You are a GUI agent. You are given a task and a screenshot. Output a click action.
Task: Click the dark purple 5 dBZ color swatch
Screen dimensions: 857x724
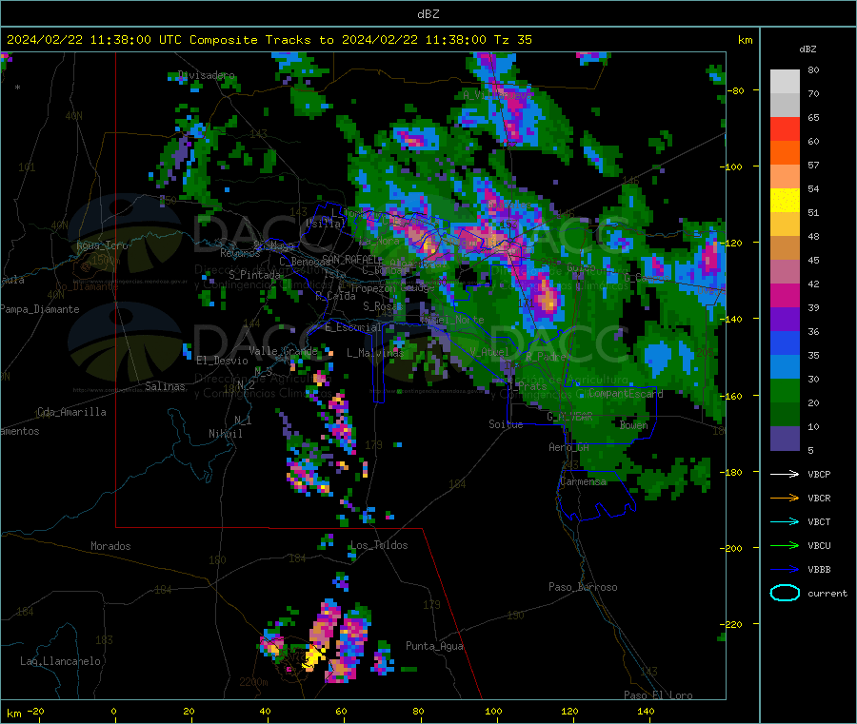pos(785,439)
